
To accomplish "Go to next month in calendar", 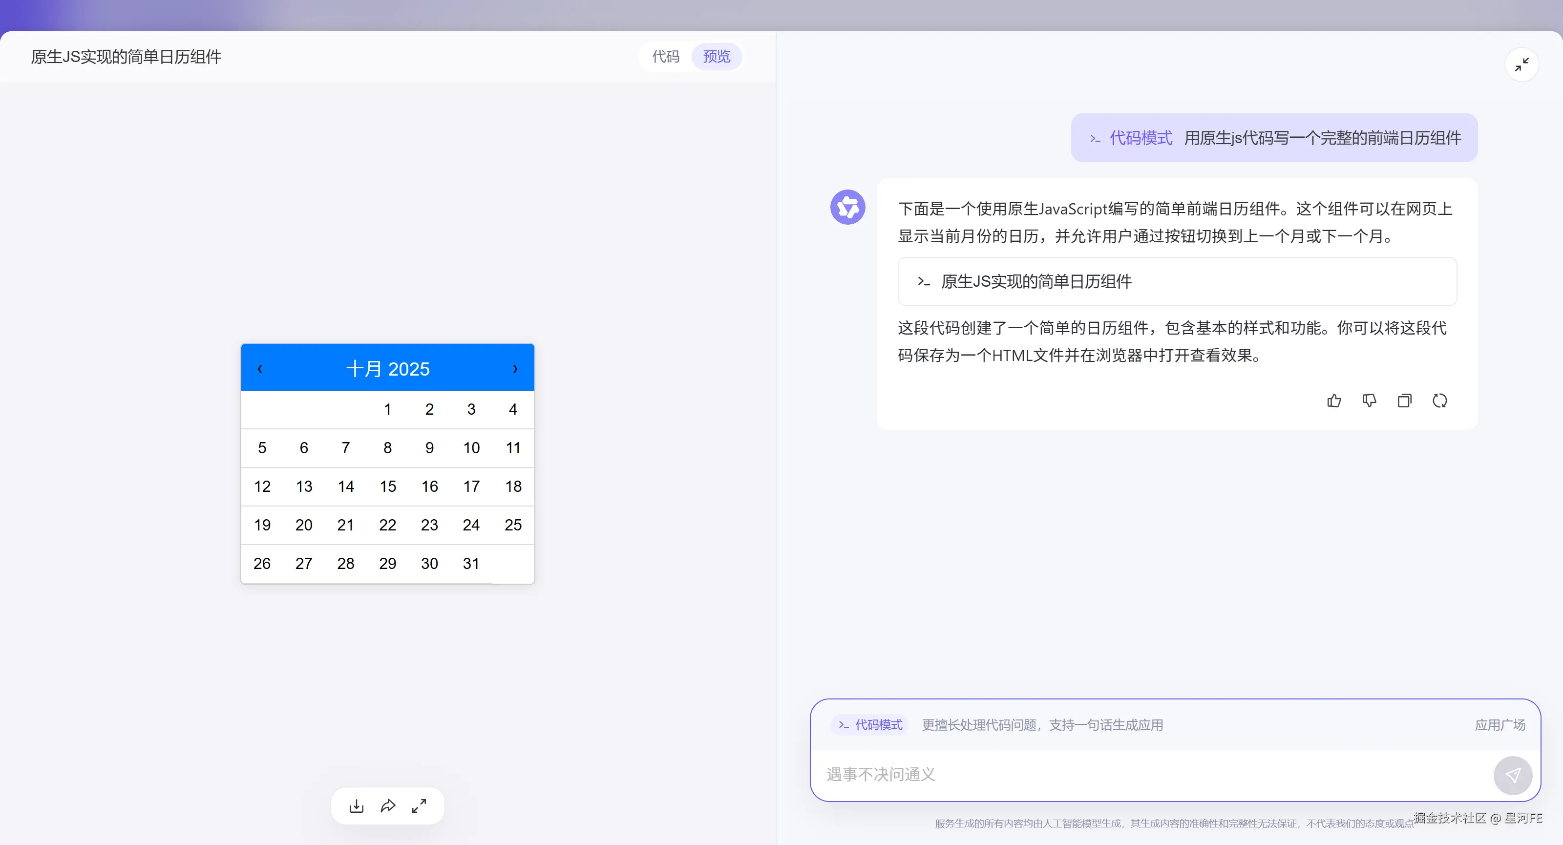I will tap(515, 369).
